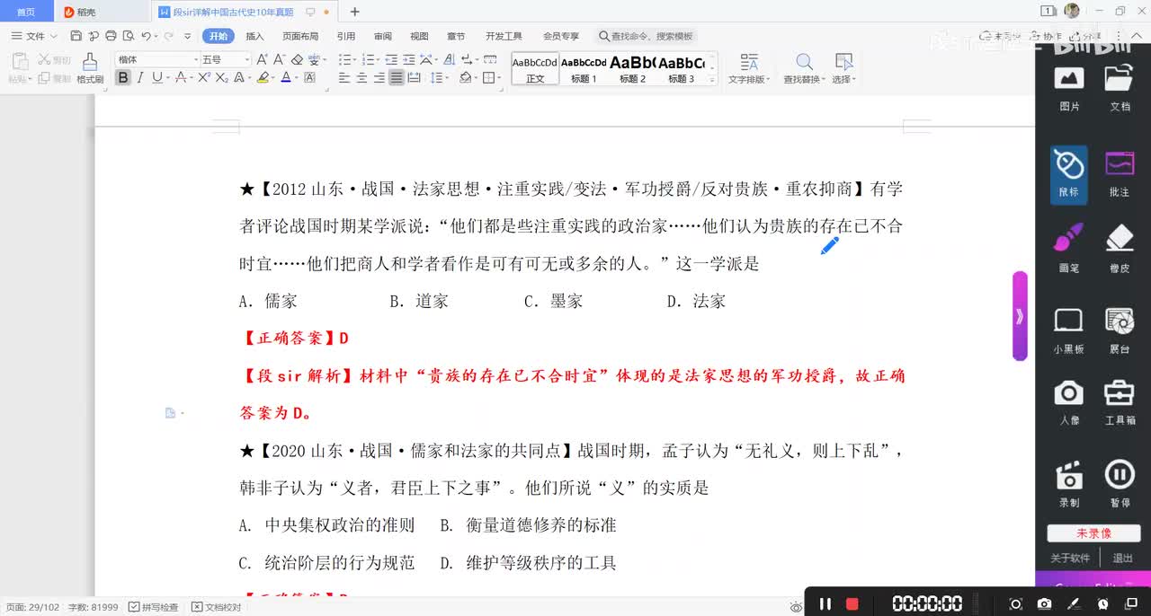The height and width of the screenshot is (616, 1151).
Task: Toggle character border (boxed A)
Action: [x=309, y=78]
